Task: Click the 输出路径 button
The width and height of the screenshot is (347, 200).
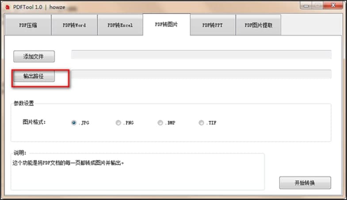Action: click(x=34, y=76)
